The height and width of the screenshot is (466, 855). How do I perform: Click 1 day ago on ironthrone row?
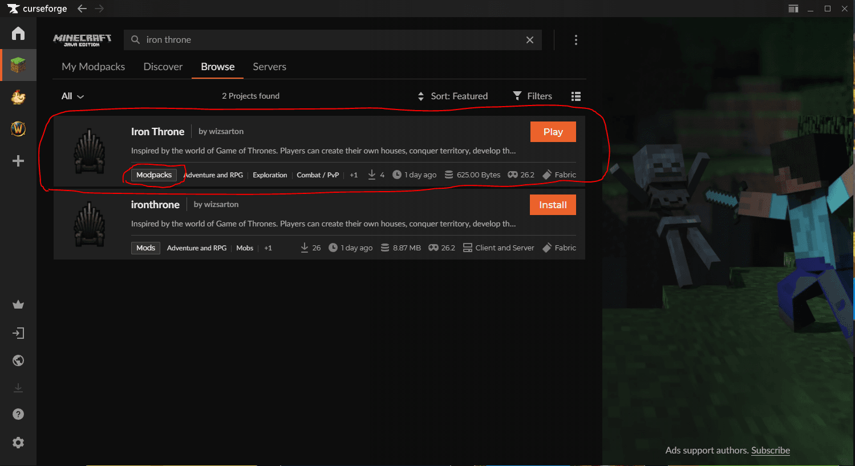tap(356, 248)
